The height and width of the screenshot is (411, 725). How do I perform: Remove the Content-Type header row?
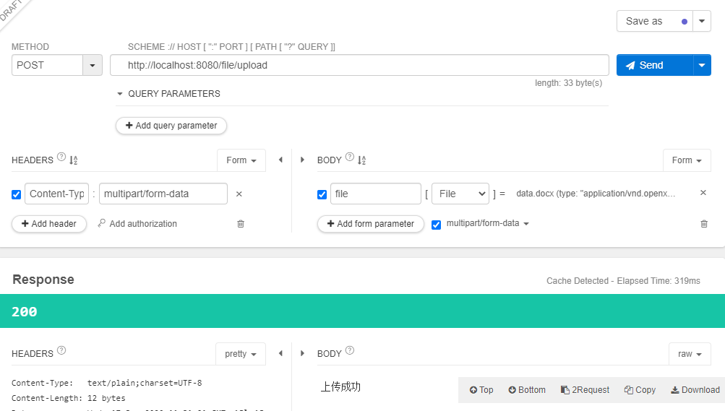click(x=239, y=194)
